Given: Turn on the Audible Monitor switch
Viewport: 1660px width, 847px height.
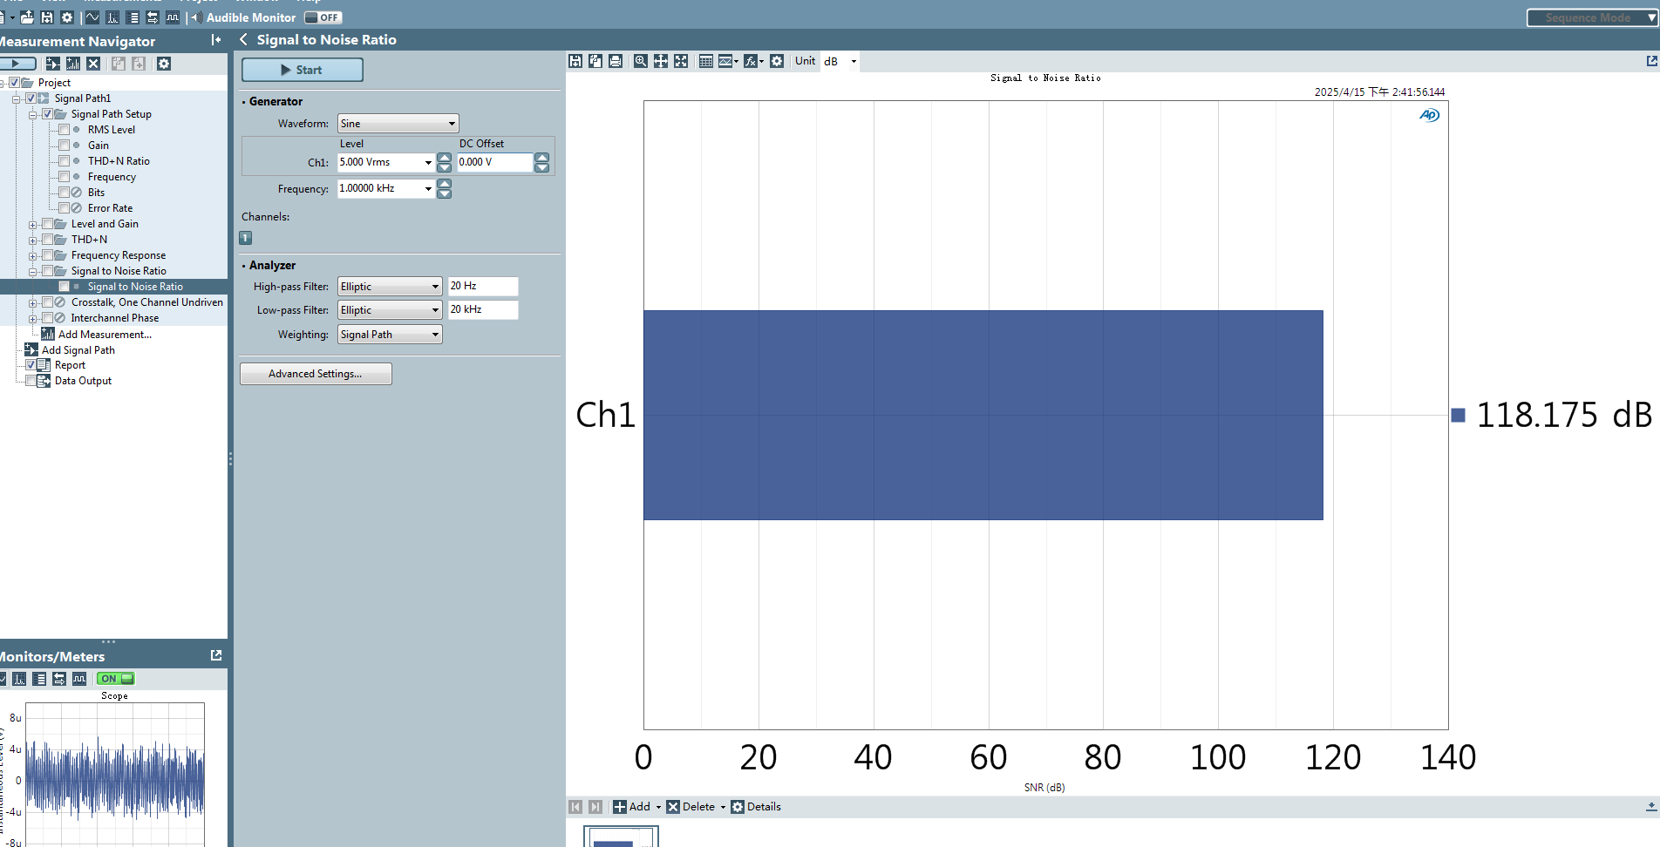Looking at the screenshot, I should (323, 17).
